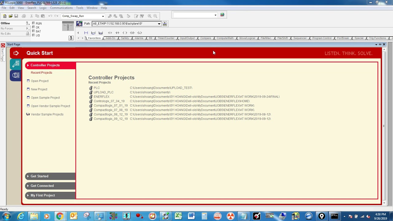Click the I/O status indicator box
The height and width of the screenshot is (221, 393).
click(33, 35)
